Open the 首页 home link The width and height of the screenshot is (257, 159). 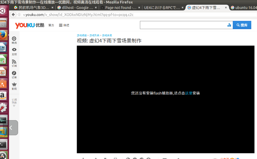[51, 25]
